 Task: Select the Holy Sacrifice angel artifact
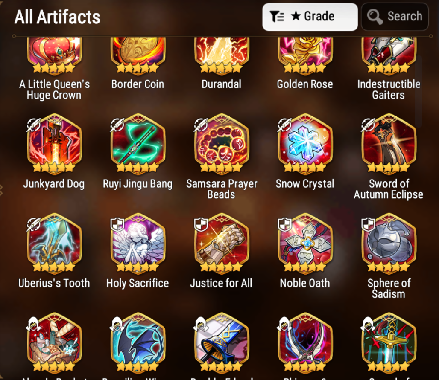(138, 243)
